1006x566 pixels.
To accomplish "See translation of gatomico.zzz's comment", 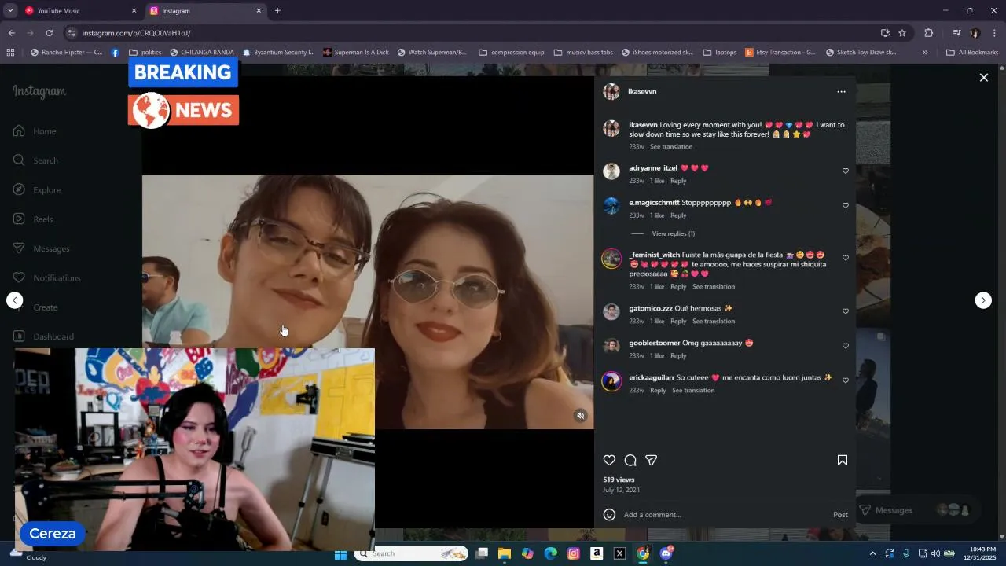I will pos(714,321).
